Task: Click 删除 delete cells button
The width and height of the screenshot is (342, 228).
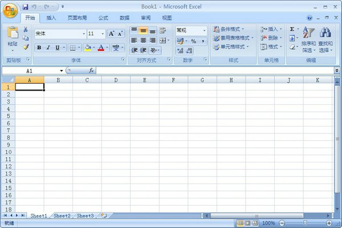Action: pos(271,38)
